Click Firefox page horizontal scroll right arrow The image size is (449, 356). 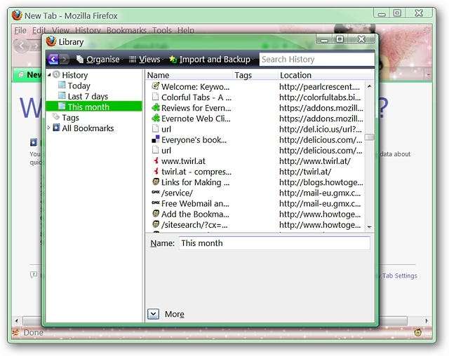427,321
